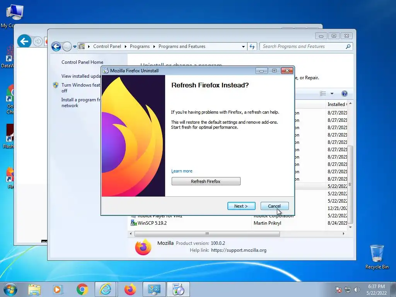The image size is (396, 297).
Task: Click the Control Panel breadcrumb
Action: coord(107,46)
